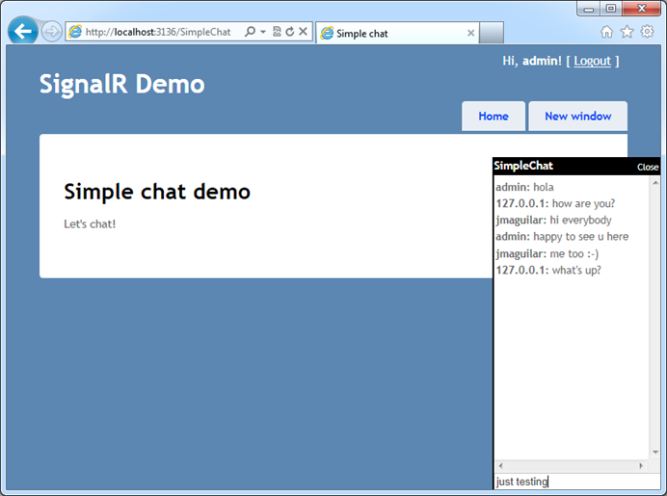Viewport: 667px width, 496px height.
Task: Click the 'Let's chat!' paragraph text
Action: 90,224
